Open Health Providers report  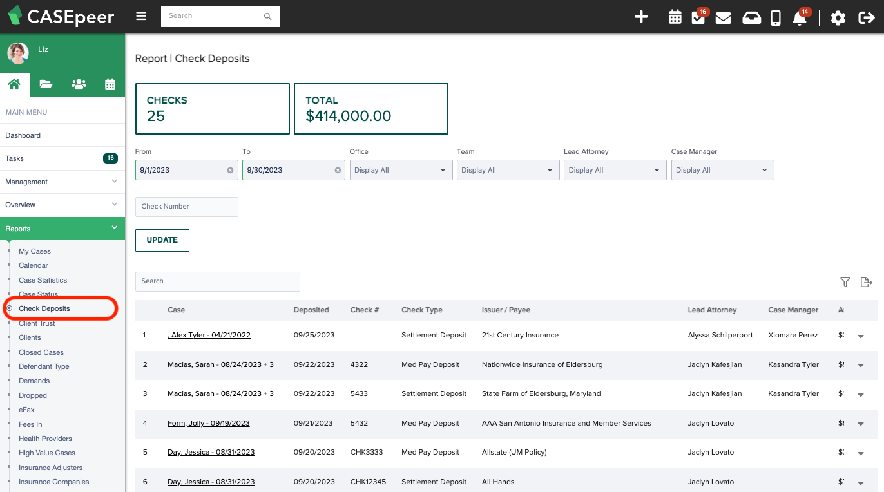coord(45,439)
